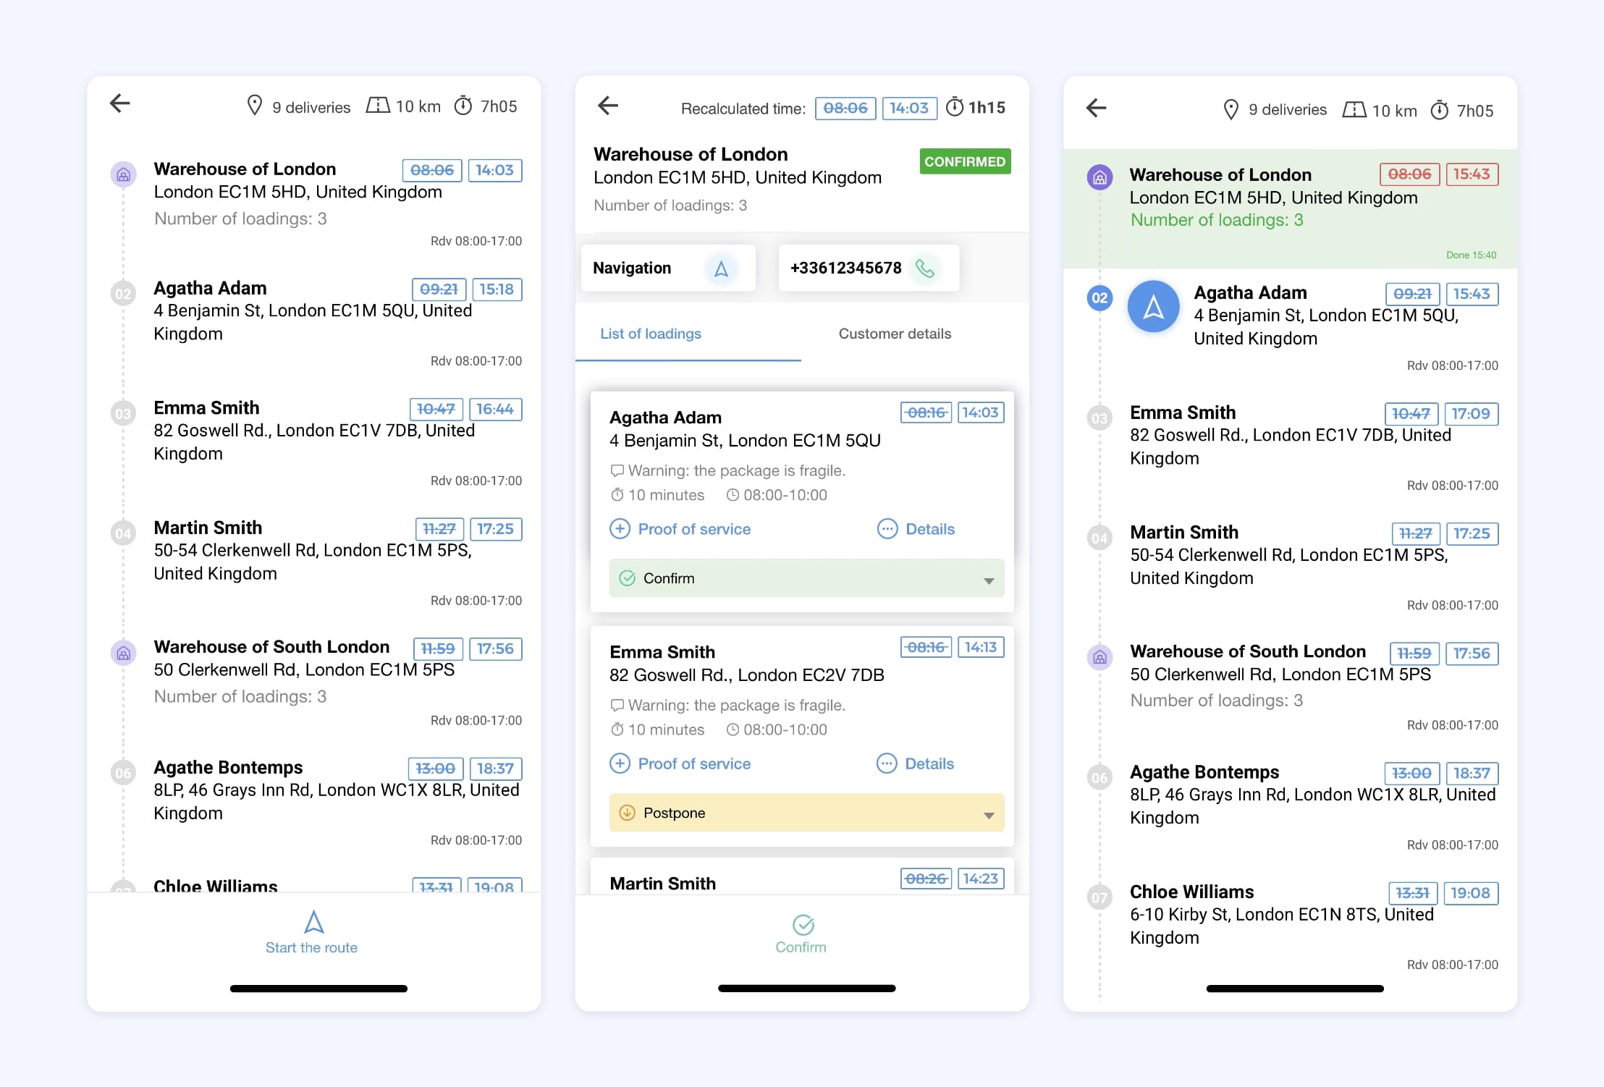Open the Postpone status dropdown for Emma Smith
Viewport: 1604px width, 1087px height.
pos(988,815)
